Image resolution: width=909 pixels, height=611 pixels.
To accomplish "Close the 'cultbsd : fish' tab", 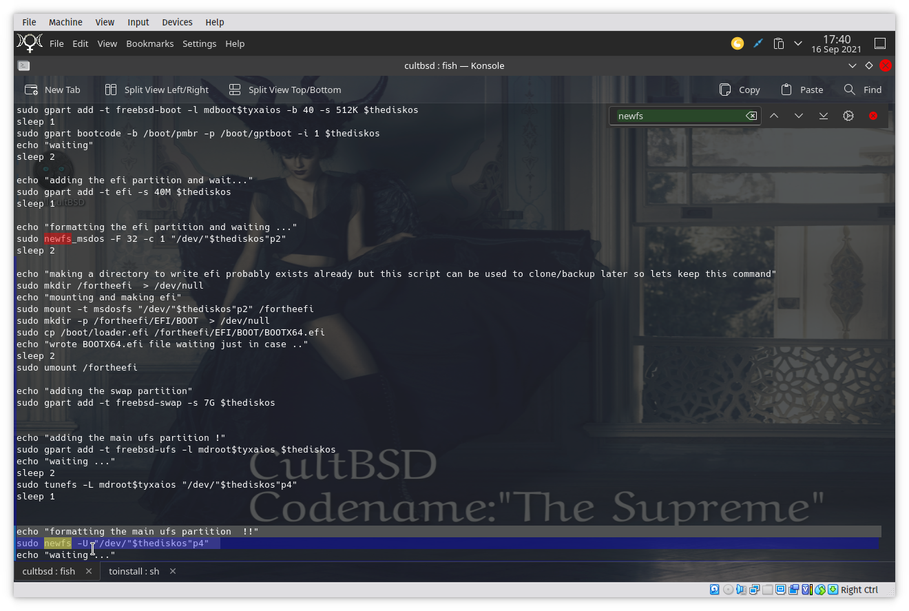I will [x=89, y=571].
